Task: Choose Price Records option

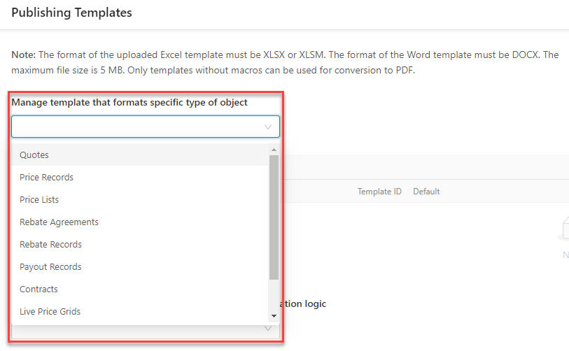Action: click(46, 177)
